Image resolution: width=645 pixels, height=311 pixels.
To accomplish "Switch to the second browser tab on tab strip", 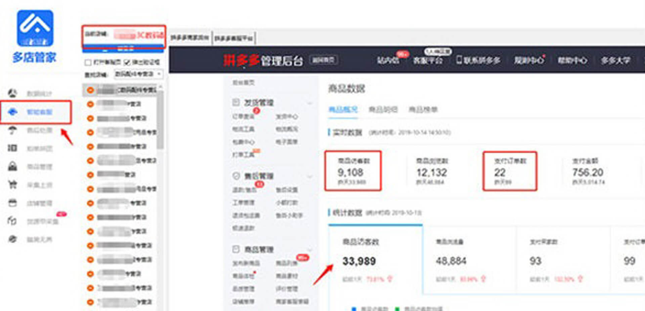I will tap(234, 38).
